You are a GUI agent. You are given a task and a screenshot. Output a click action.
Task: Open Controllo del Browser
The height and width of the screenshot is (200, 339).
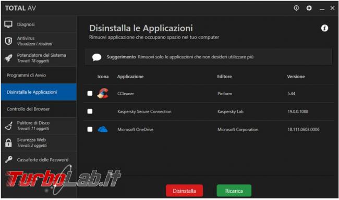coord(39,109)
